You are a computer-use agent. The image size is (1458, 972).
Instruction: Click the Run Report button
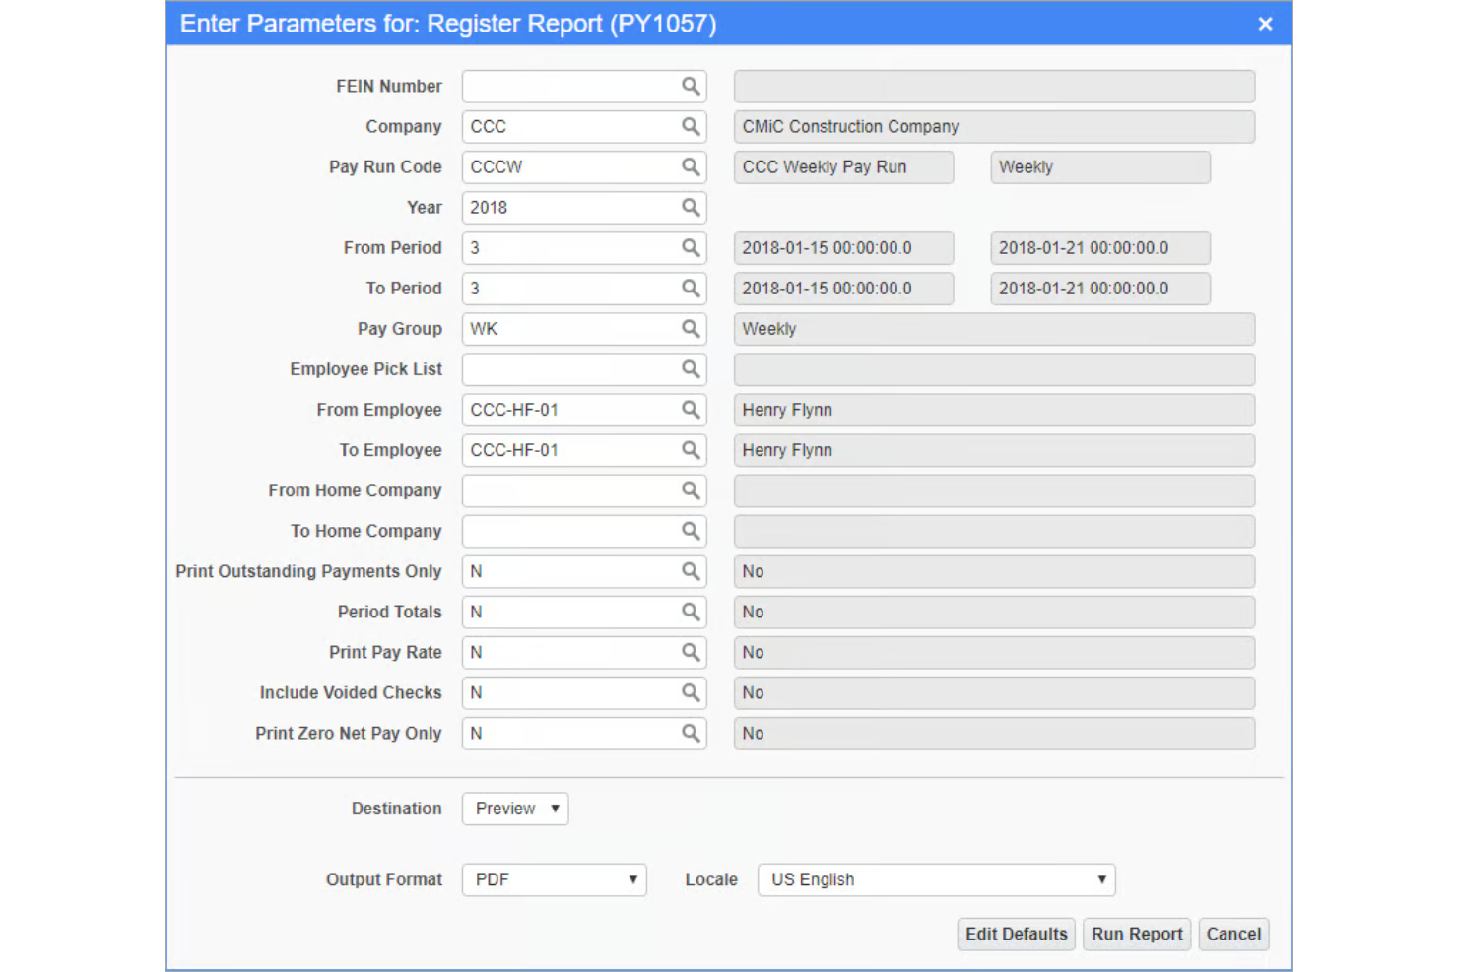(1137, 934)
